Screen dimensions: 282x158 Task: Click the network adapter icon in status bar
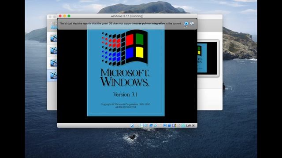pyautogui.click(x=151, y=126)
